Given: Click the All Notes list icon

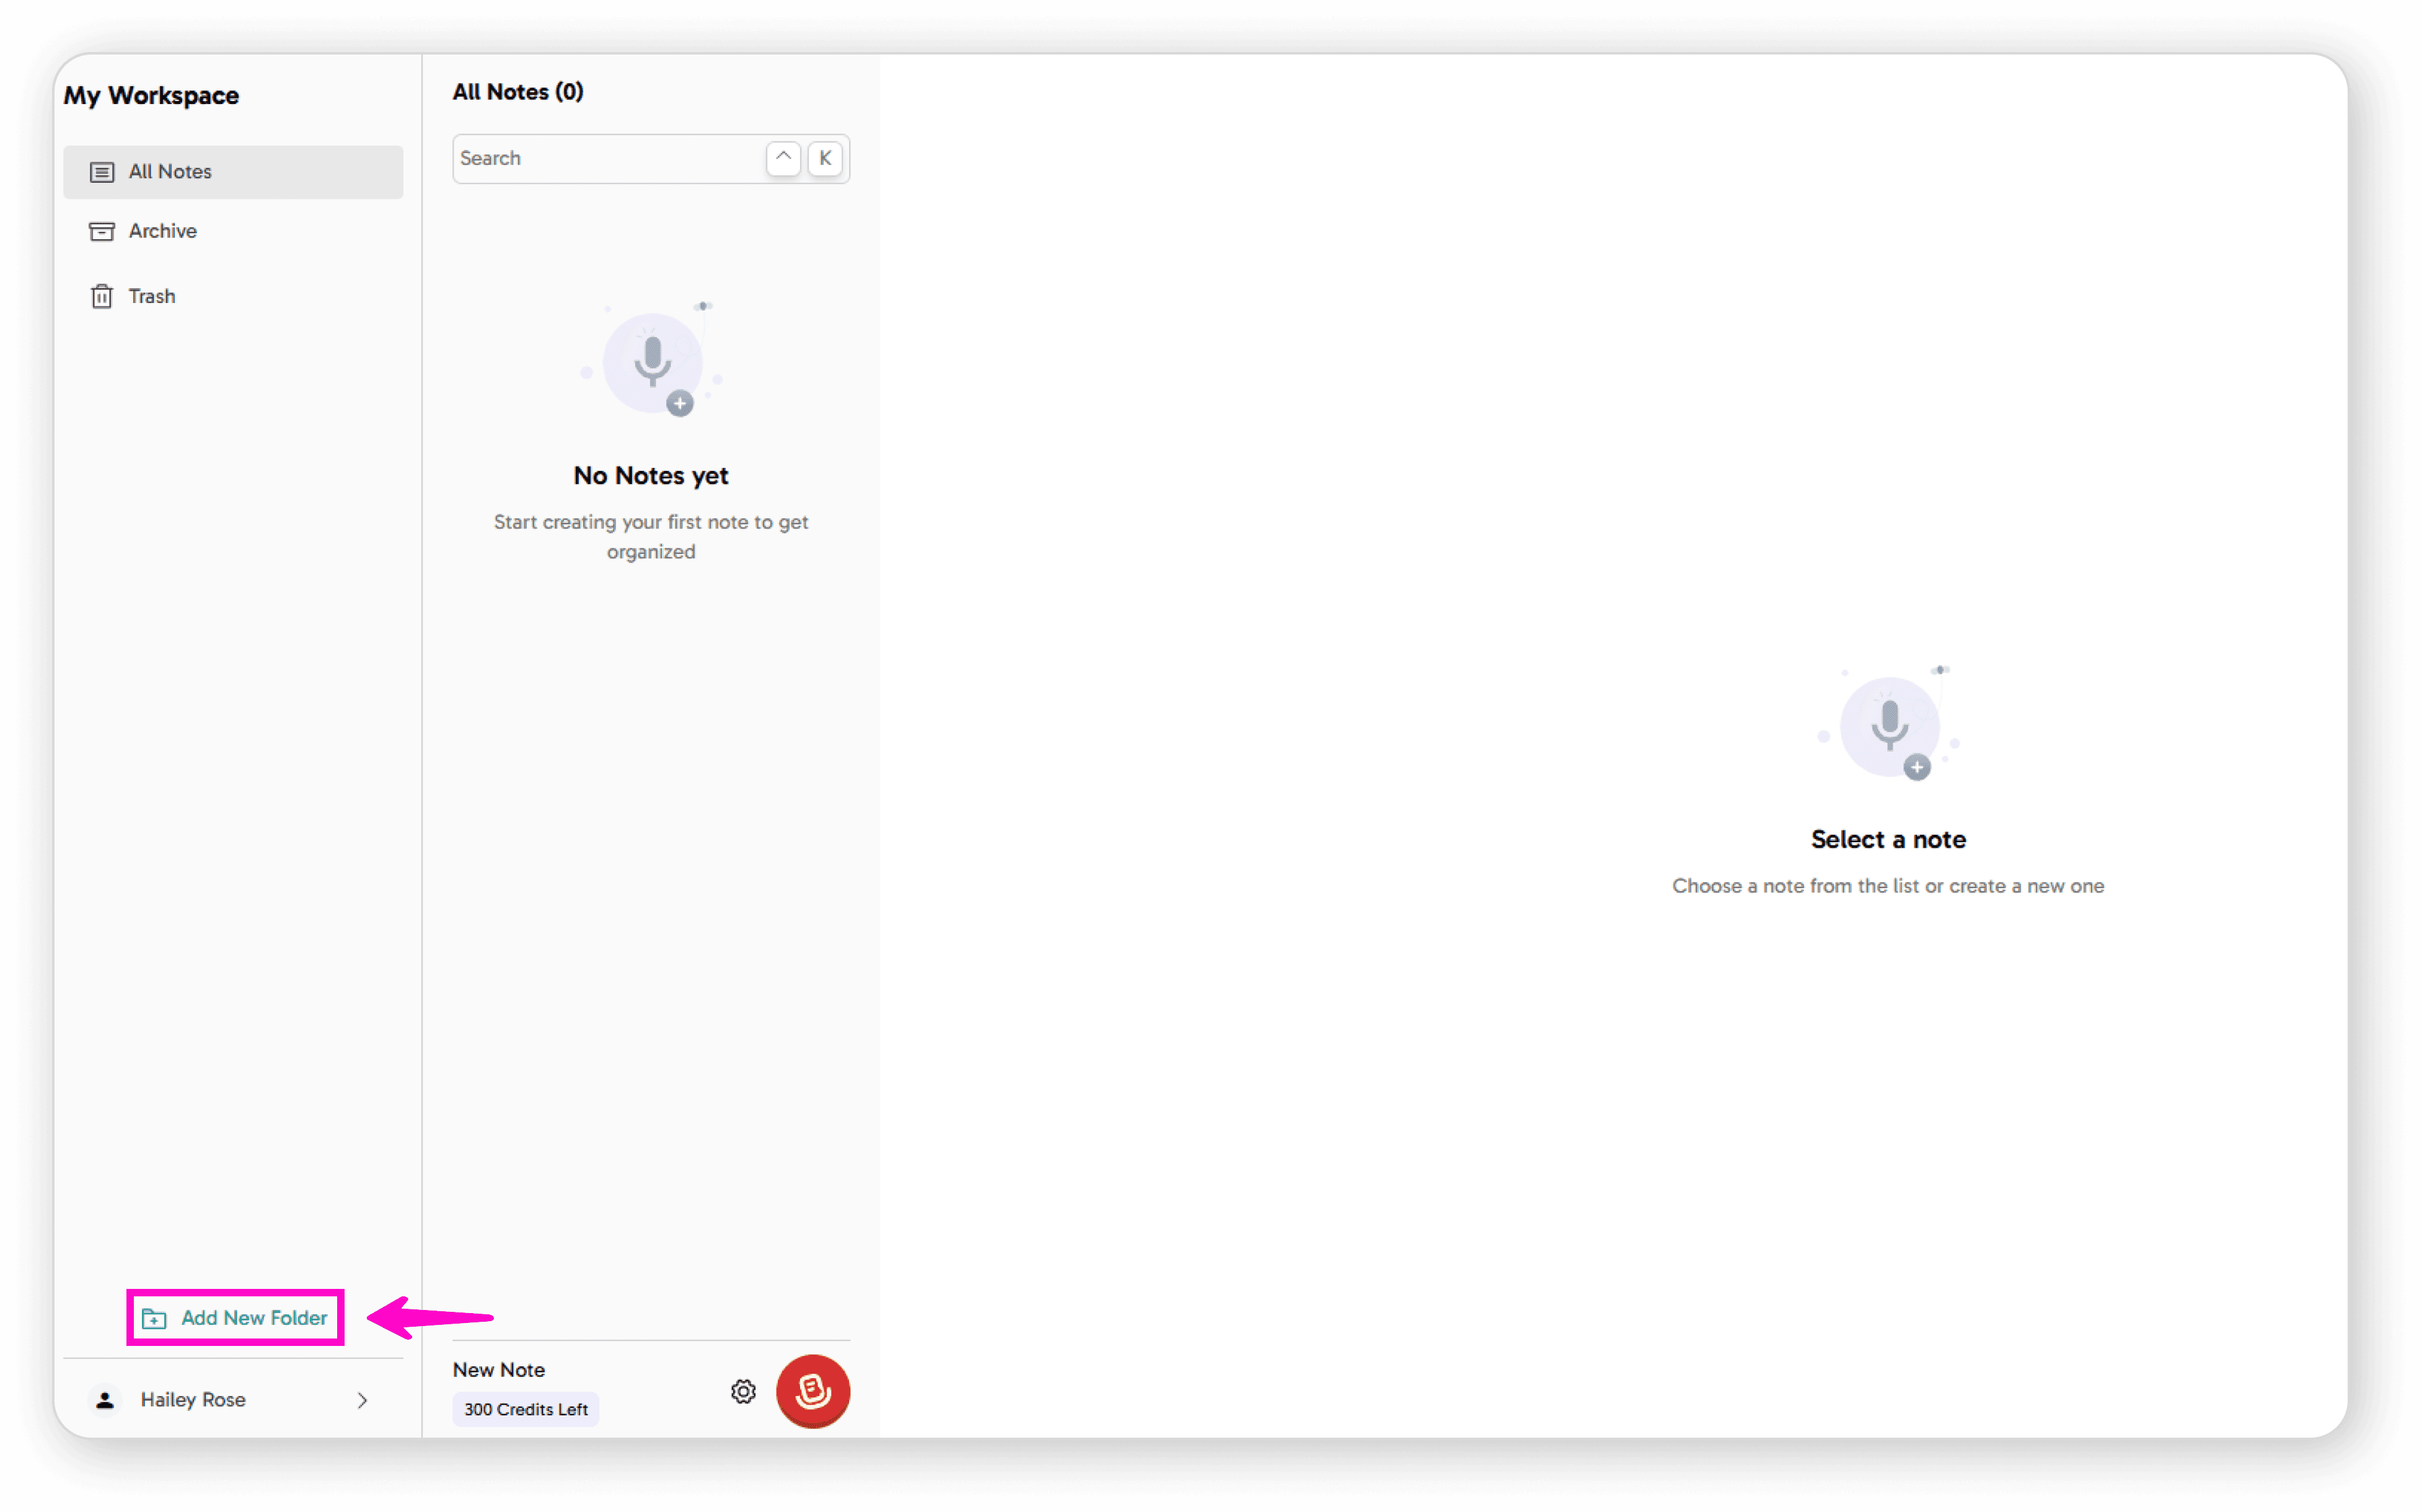Looking at the screenshot, I should point(102,172).
